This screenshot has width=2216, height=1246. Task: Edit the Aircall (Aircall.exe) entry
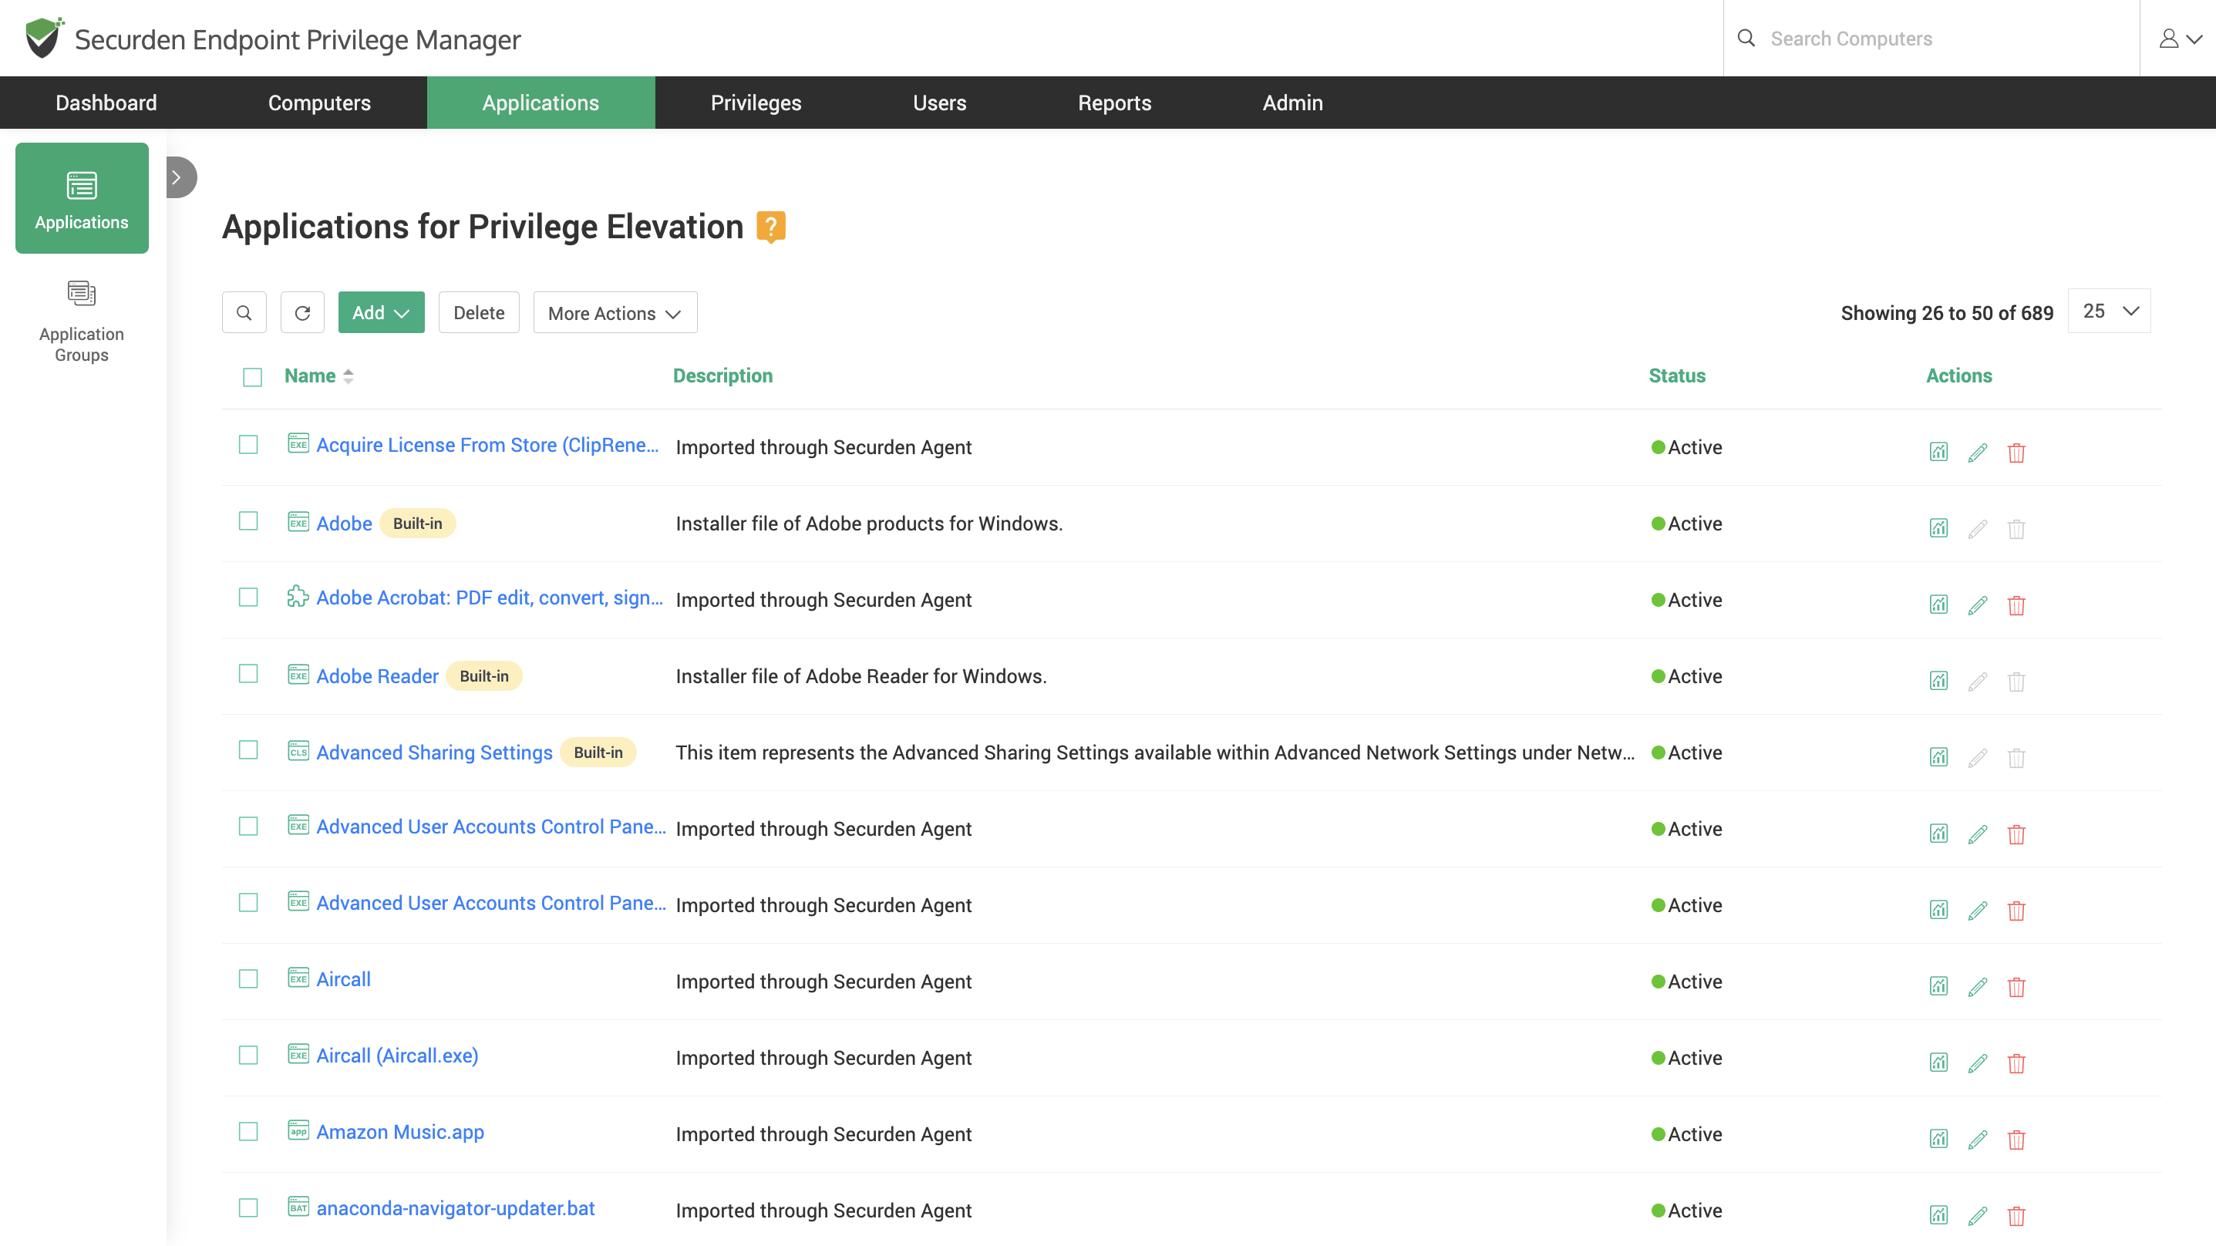(1978, 1062)
